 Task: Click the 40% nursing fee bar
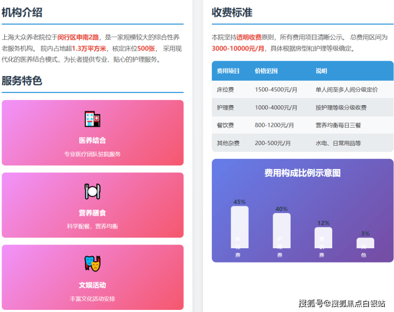click(281, 231)
